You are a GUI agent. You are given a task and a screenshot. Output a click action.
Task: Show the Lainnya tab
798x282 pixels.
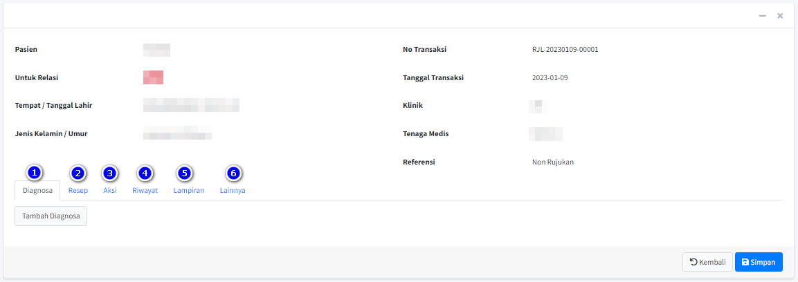click(x=232, y=191)
